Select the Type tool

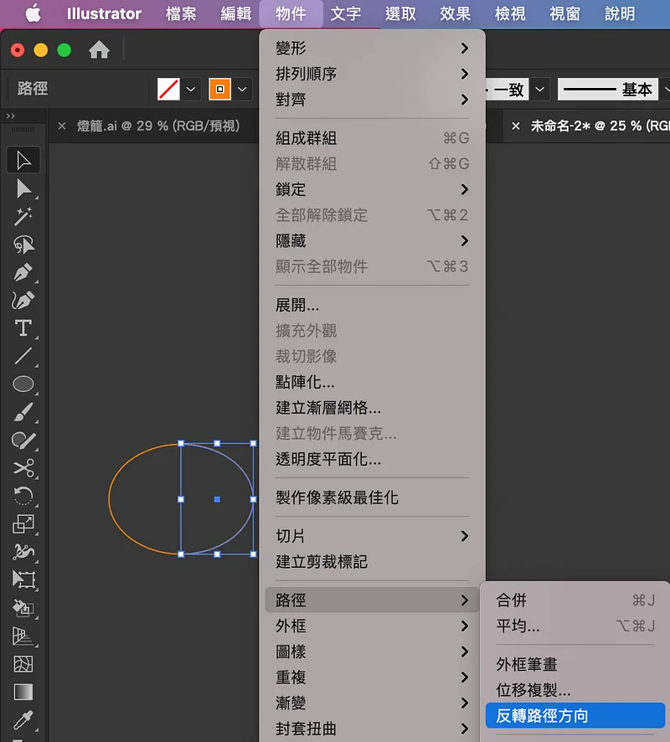click(x=23, y=328)
